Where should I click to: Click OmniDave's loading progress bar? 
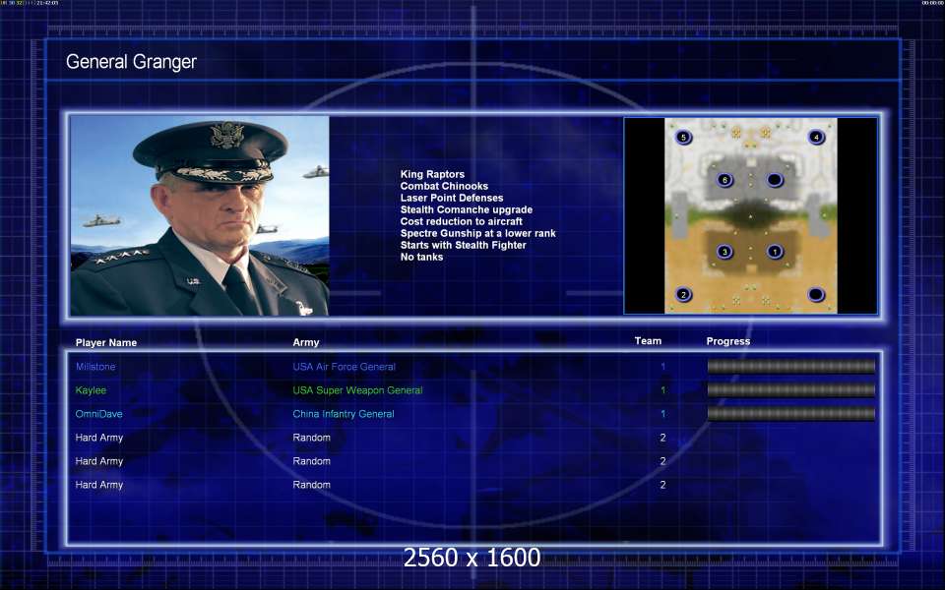[790, 414]
